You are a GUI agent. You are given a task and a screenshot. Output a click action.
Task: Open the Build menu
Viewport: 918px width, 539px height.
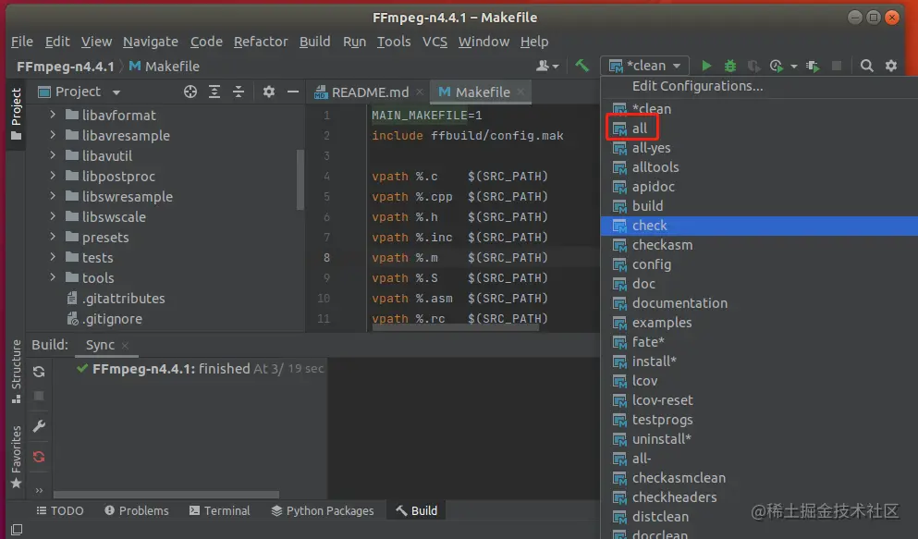click(315, 42)
